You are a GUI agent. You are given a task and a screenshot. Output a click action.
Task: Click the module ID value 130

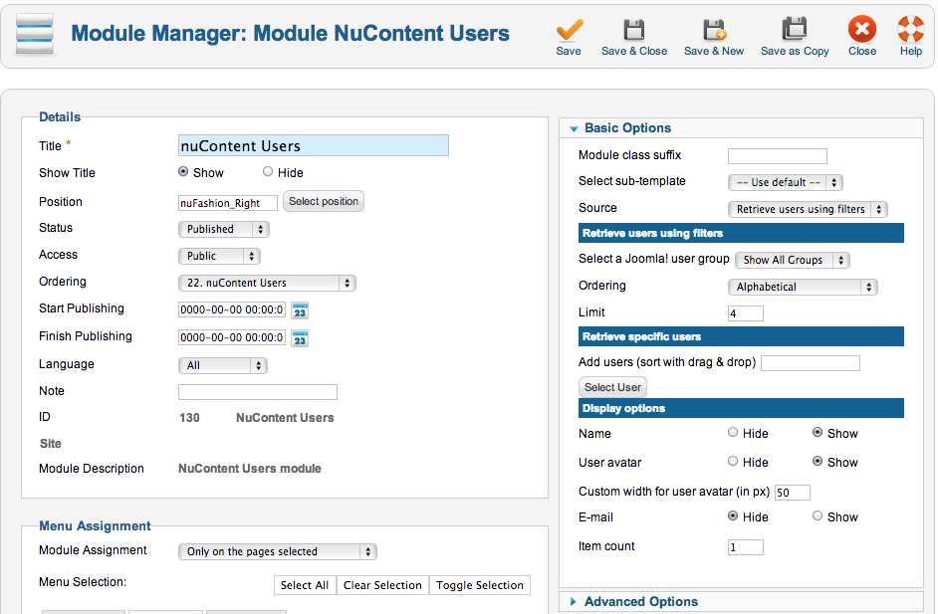tap(189, 418)
